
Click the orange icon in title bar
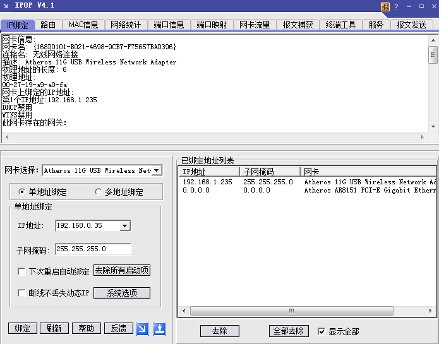click(x=385, y=6)
